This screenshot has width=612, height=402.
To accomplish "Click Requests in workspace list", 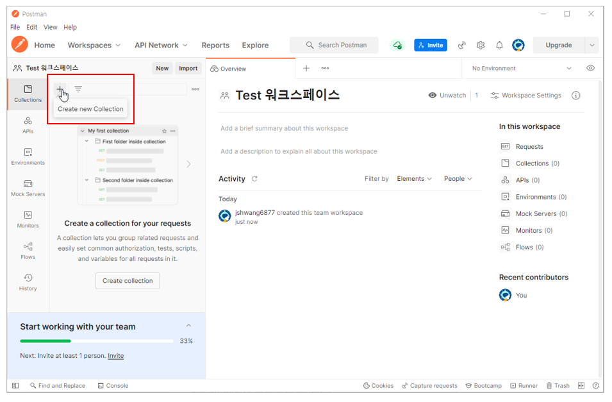I will tap(522, 147).
